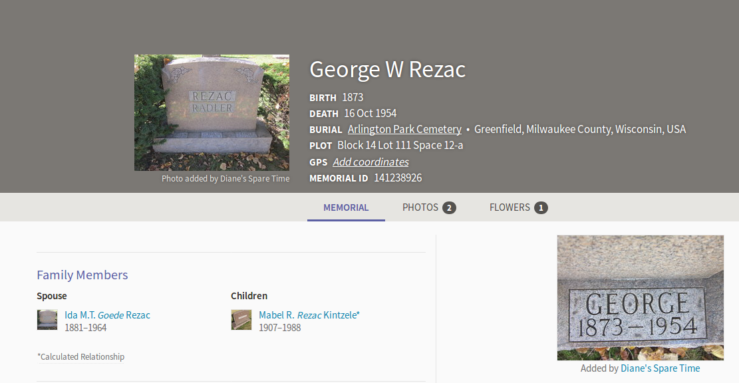Visit Diane's Spare Time contributor profile link
The height and width of the screenshot is (383, 739).
[660, 368]
